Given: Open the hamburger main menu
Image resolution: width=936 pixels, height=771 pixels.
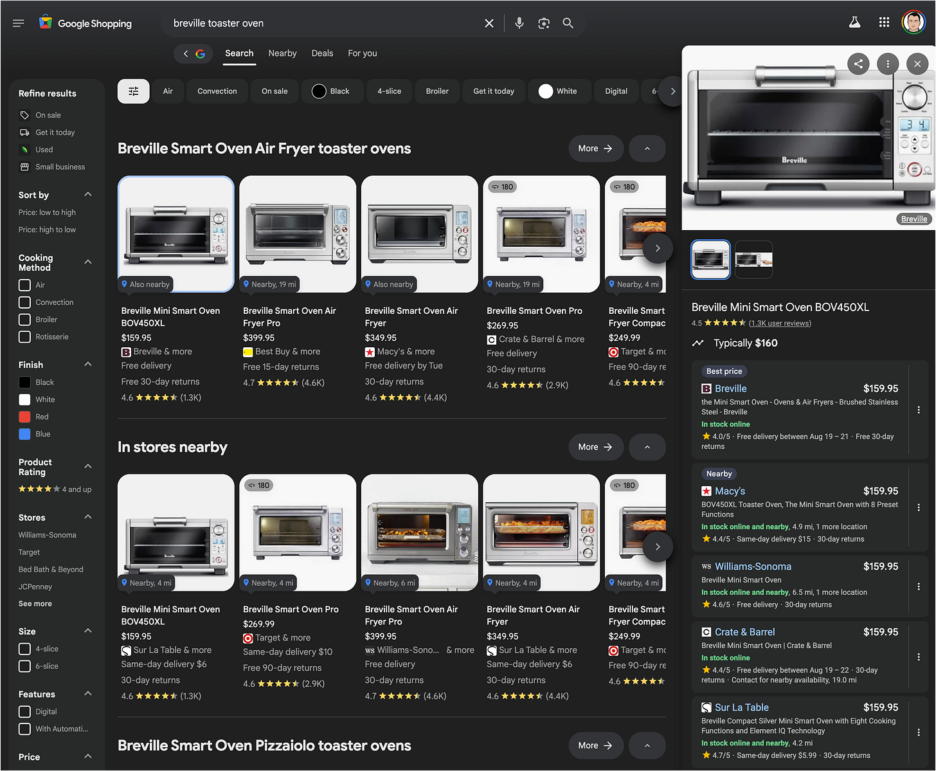Looking at the screenshot, I should (18, 23).
